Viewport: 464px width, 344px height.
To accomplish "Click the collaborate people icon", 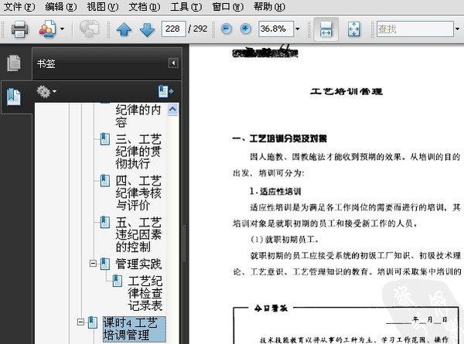I will point(47,29).
